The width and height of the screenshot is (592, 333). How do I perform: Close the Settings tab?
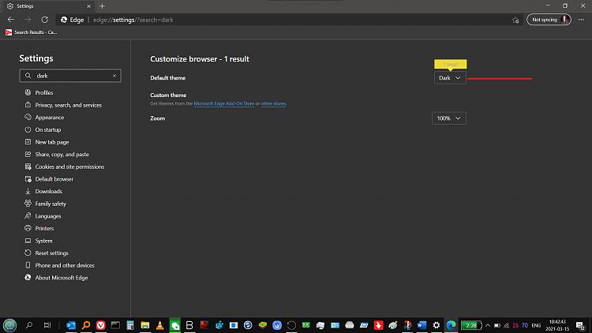(x=88, y=6)
